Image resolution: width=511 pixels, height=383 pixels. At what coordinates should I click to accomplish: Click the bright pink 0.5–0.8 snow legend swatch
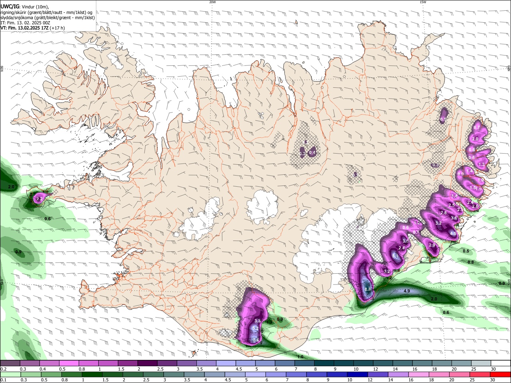click(69, 363)
